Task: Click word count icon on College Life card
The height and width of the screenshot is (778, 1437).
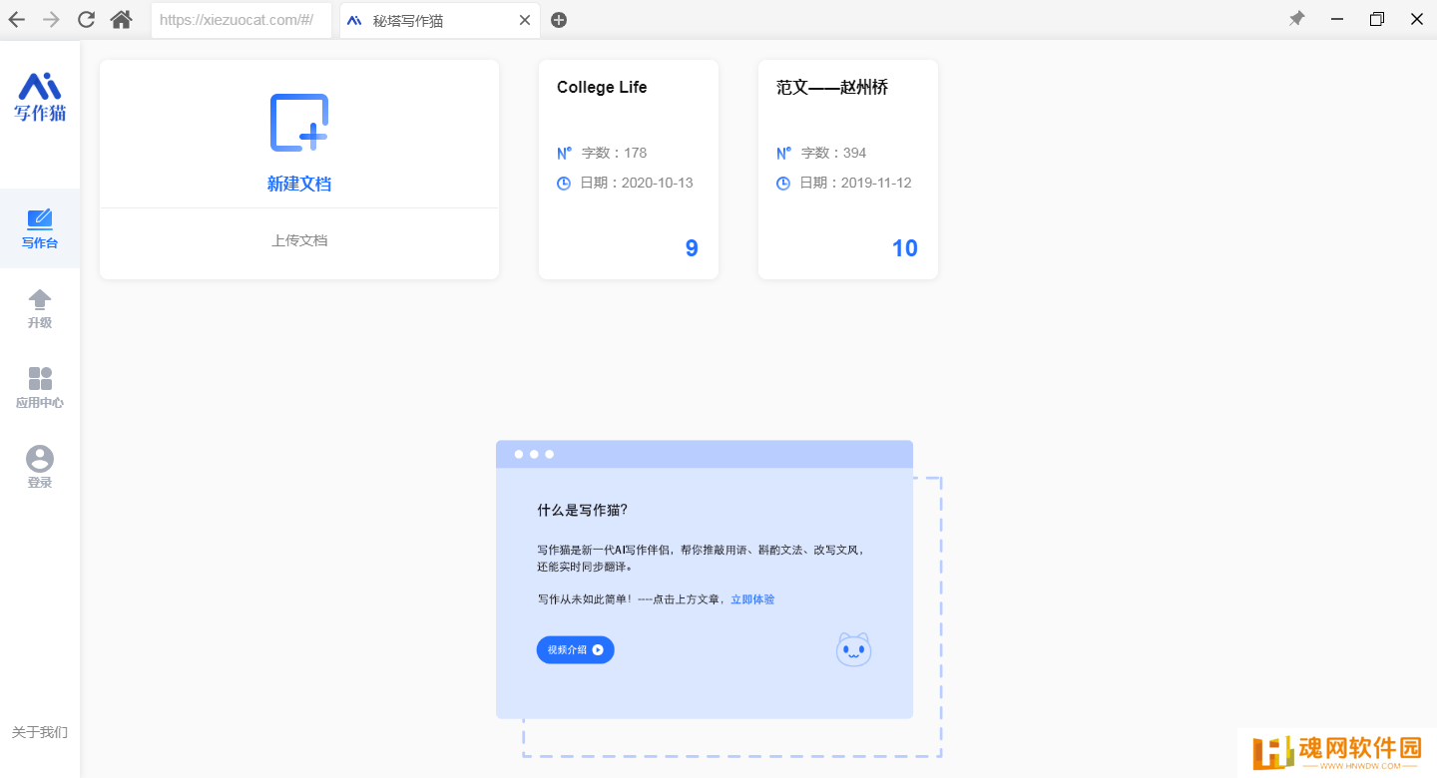Action: [564, 153]
